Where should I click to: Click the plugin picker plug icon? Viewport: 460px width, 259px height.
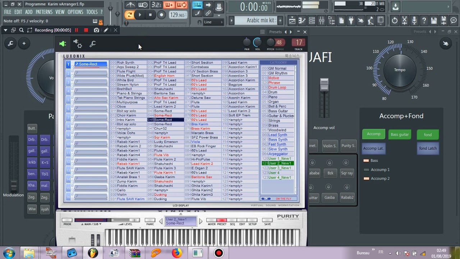[351, 21]
